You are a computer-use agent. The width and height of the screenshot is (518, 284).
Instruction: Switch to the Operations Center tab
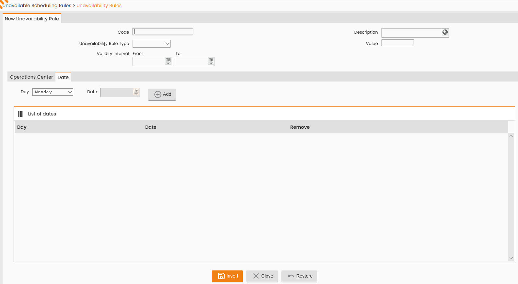tap(31, 77)
